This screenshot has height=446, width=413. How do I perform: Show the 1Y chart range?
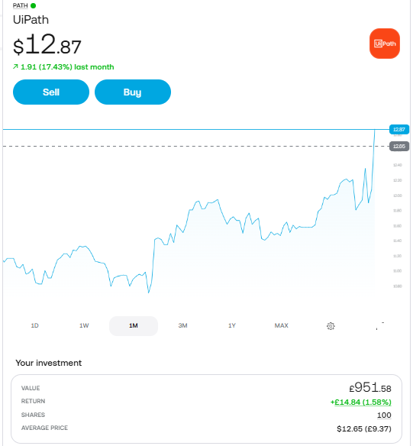tap(232, 325)
